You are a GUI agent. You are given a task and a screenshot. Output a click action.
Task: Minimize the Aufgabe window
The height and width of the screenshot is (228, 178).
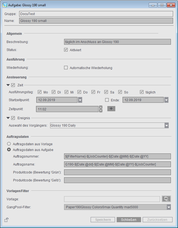[153, 5]
